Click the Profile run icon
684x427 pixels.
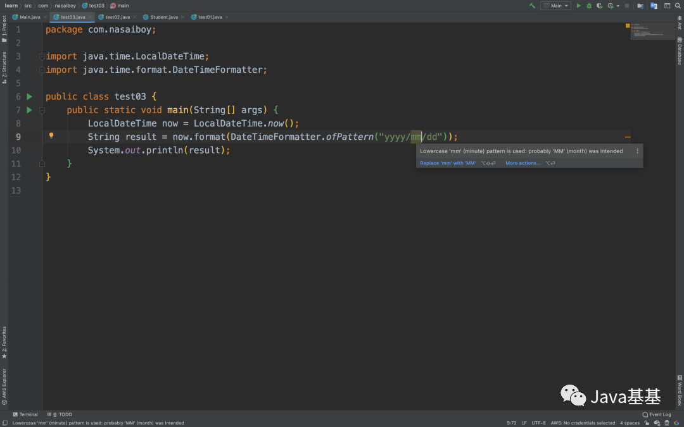pyautogui.click(x=611, y=6)
